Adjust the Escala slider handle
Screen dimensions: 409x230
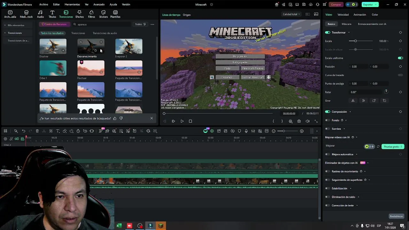tap(355, 41)
